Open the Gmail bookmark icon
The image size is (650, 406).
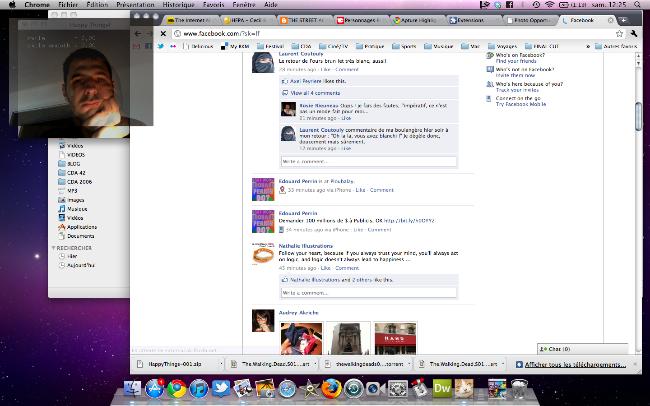point(136,46)
